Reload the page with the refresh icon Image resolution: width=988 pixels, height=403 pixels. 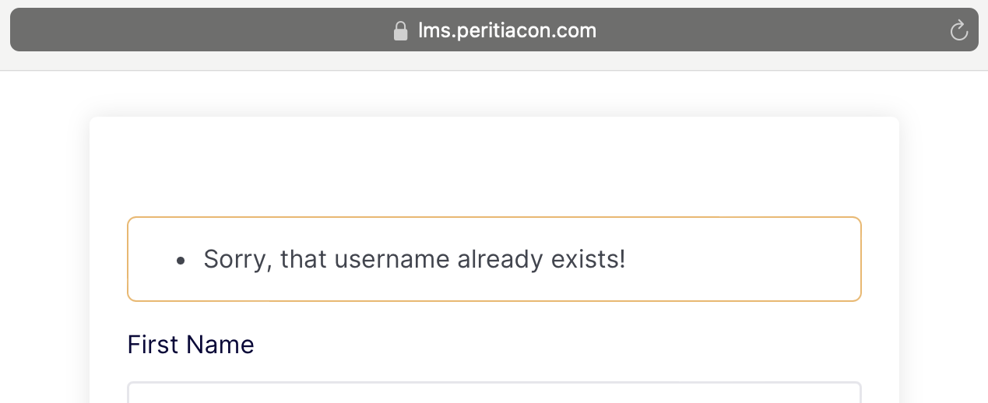point(959,30)
